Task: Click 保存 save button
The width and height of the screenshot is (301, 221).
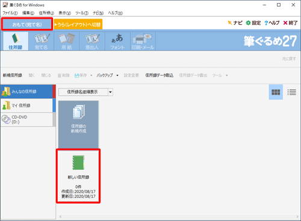Action: point(81,75)
